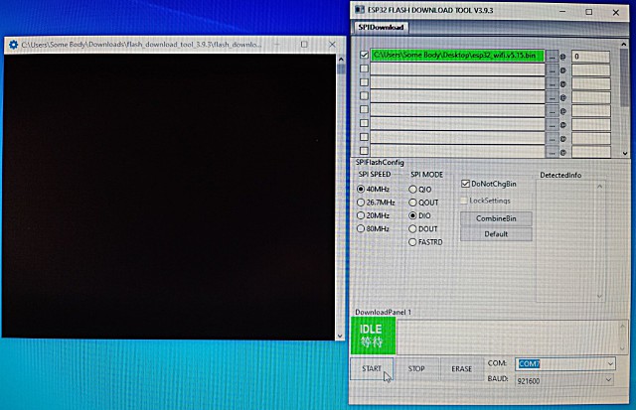Browse for file in the fifth row
This screenshot has width=636, height=410.
click(552, 111)
